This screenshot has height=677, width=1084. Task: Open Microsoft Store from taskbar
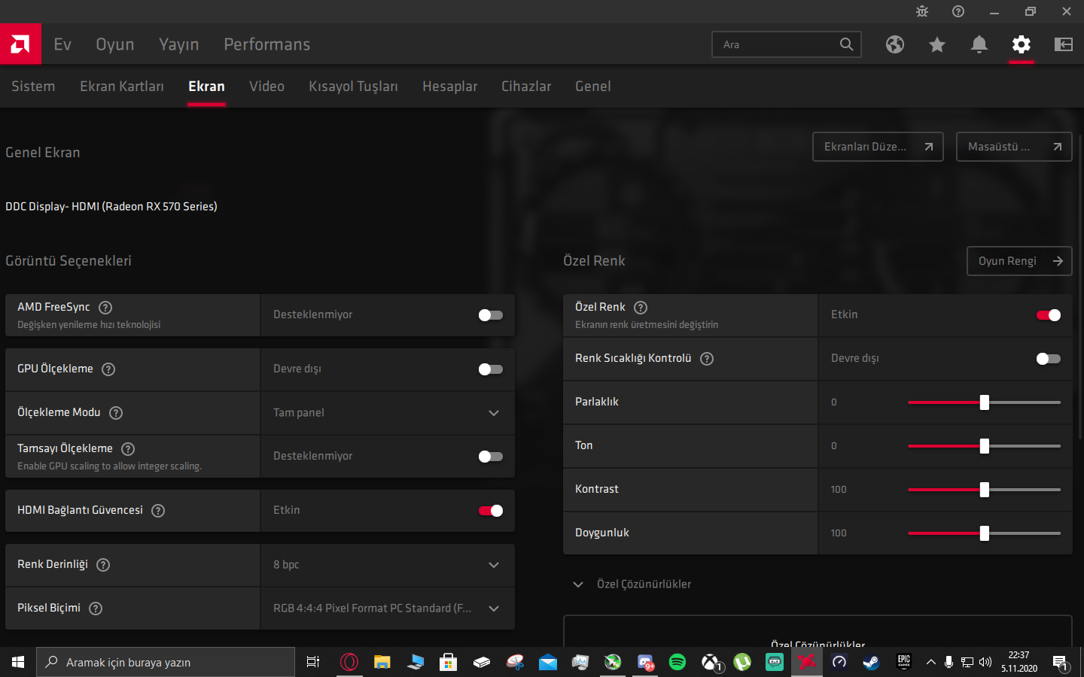pos(449,662)
